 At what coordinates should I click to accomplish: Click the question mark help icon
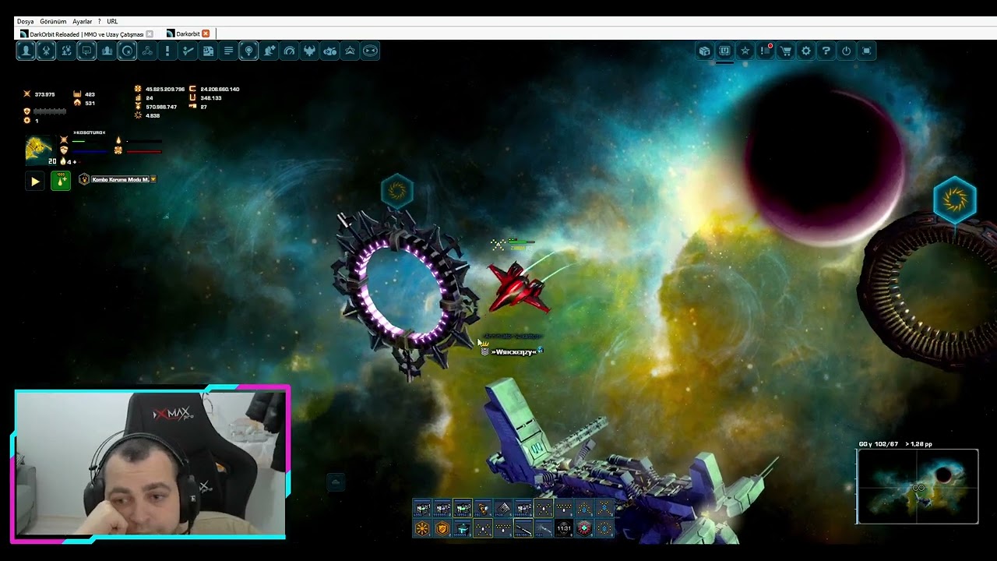[x=826, y=51]
